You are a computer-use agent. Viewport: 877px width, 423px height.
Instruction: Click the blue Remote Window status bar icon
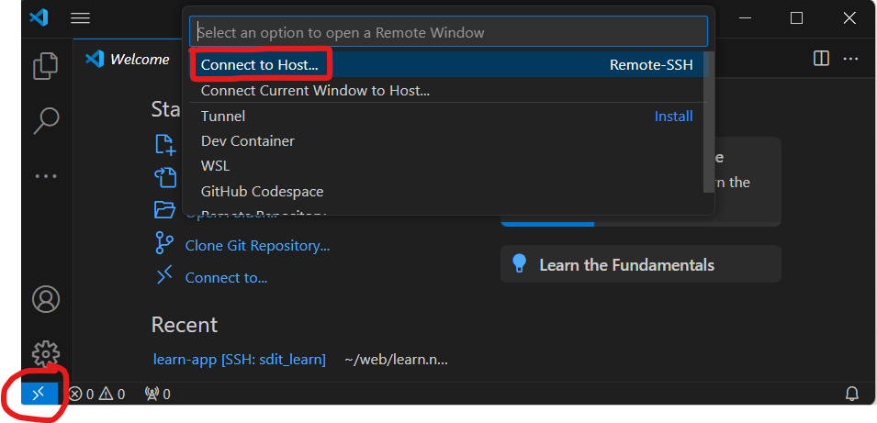(x=39, y=394)
